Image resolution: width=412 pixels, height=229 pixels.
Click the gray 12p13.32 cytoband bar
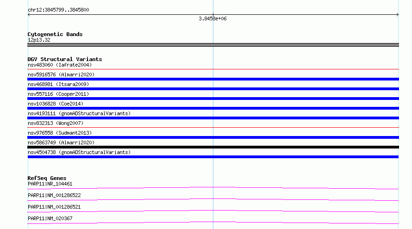[213, 45]
